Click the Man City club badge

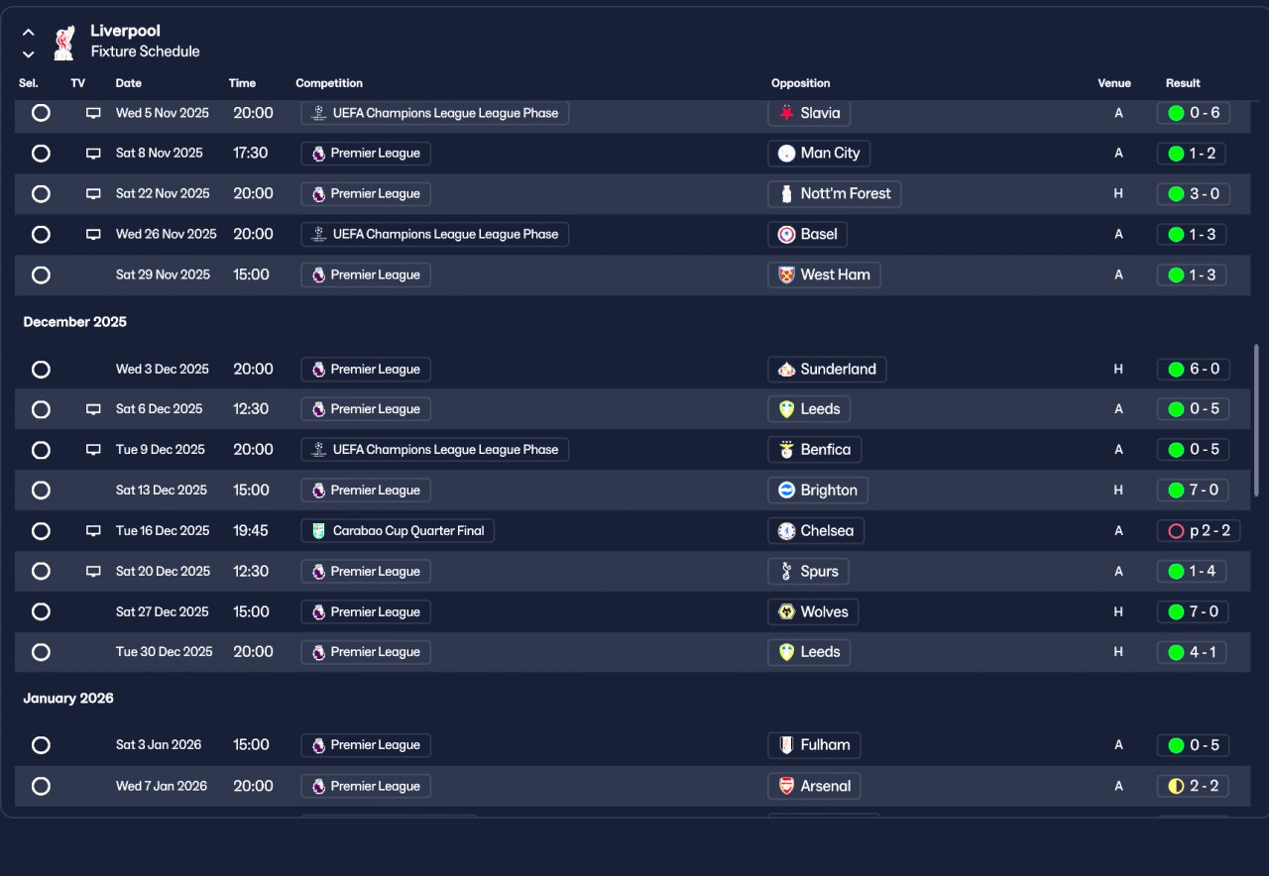[x=786, y=154]
